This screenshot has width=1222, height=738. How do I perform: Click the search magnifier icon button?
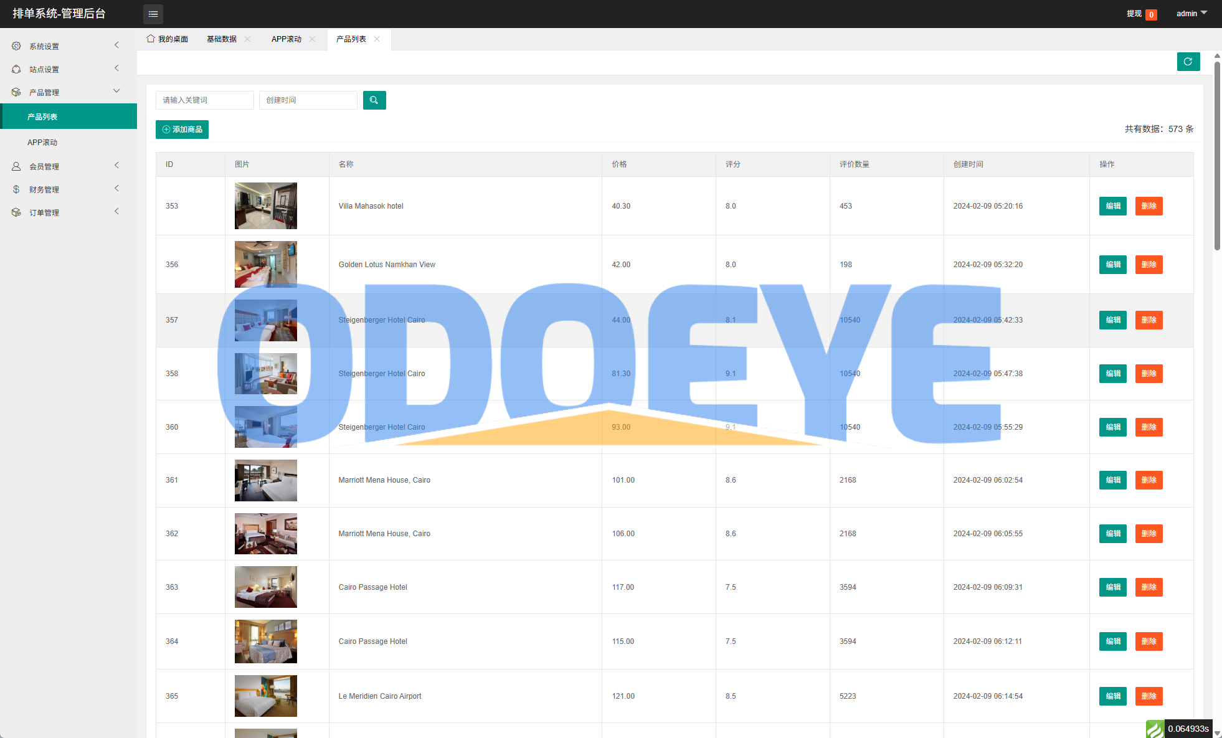coord(374,100)
